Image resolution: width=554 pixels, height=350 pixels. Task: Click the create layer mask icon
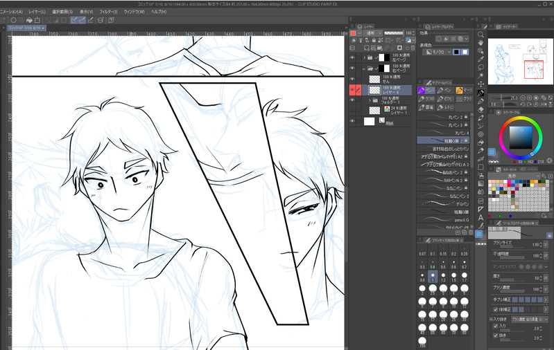[399, 48]
